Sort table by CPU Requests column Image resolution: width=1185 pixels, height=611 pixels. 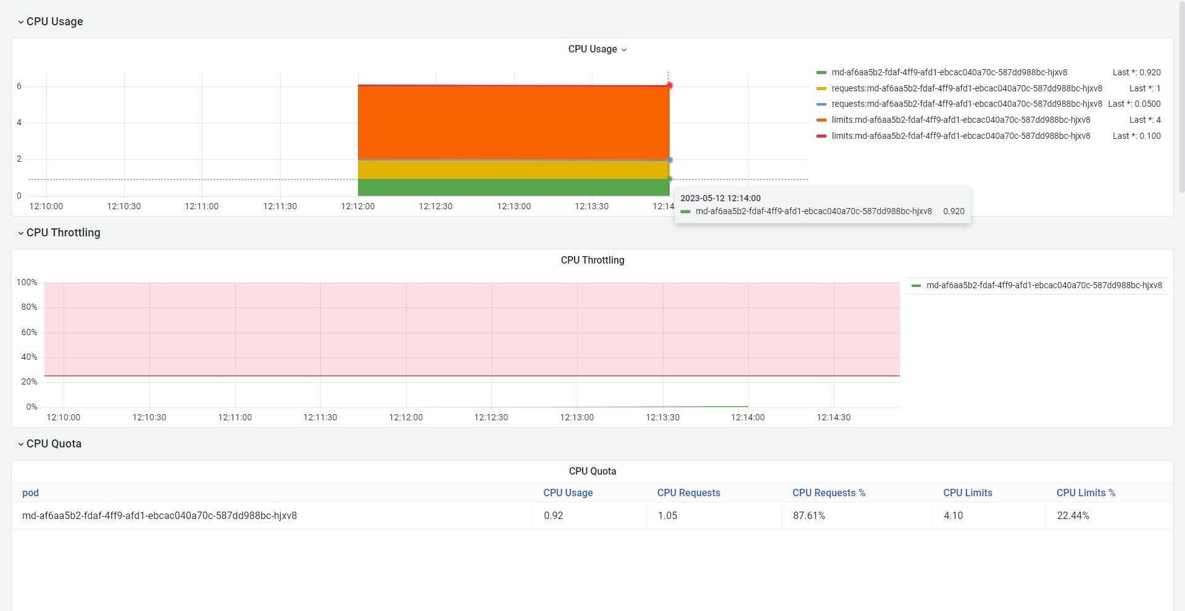pyautogui.click(x=689, y=493)
